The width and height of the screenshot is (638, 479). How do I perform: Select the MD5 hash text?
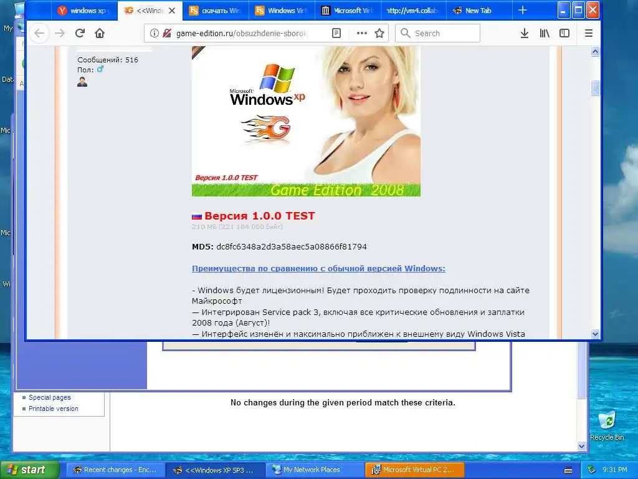[292, 246]
